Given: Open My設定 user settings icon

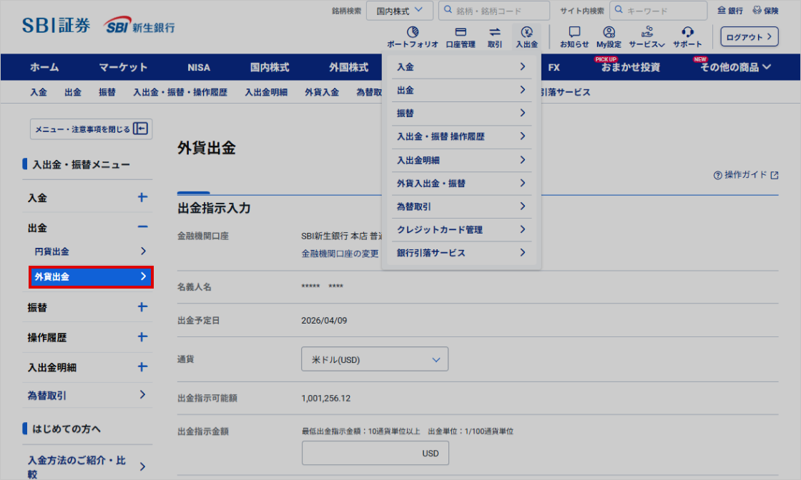Looking at the screenshot, I should pyautogui.click(x=609, y=32).
